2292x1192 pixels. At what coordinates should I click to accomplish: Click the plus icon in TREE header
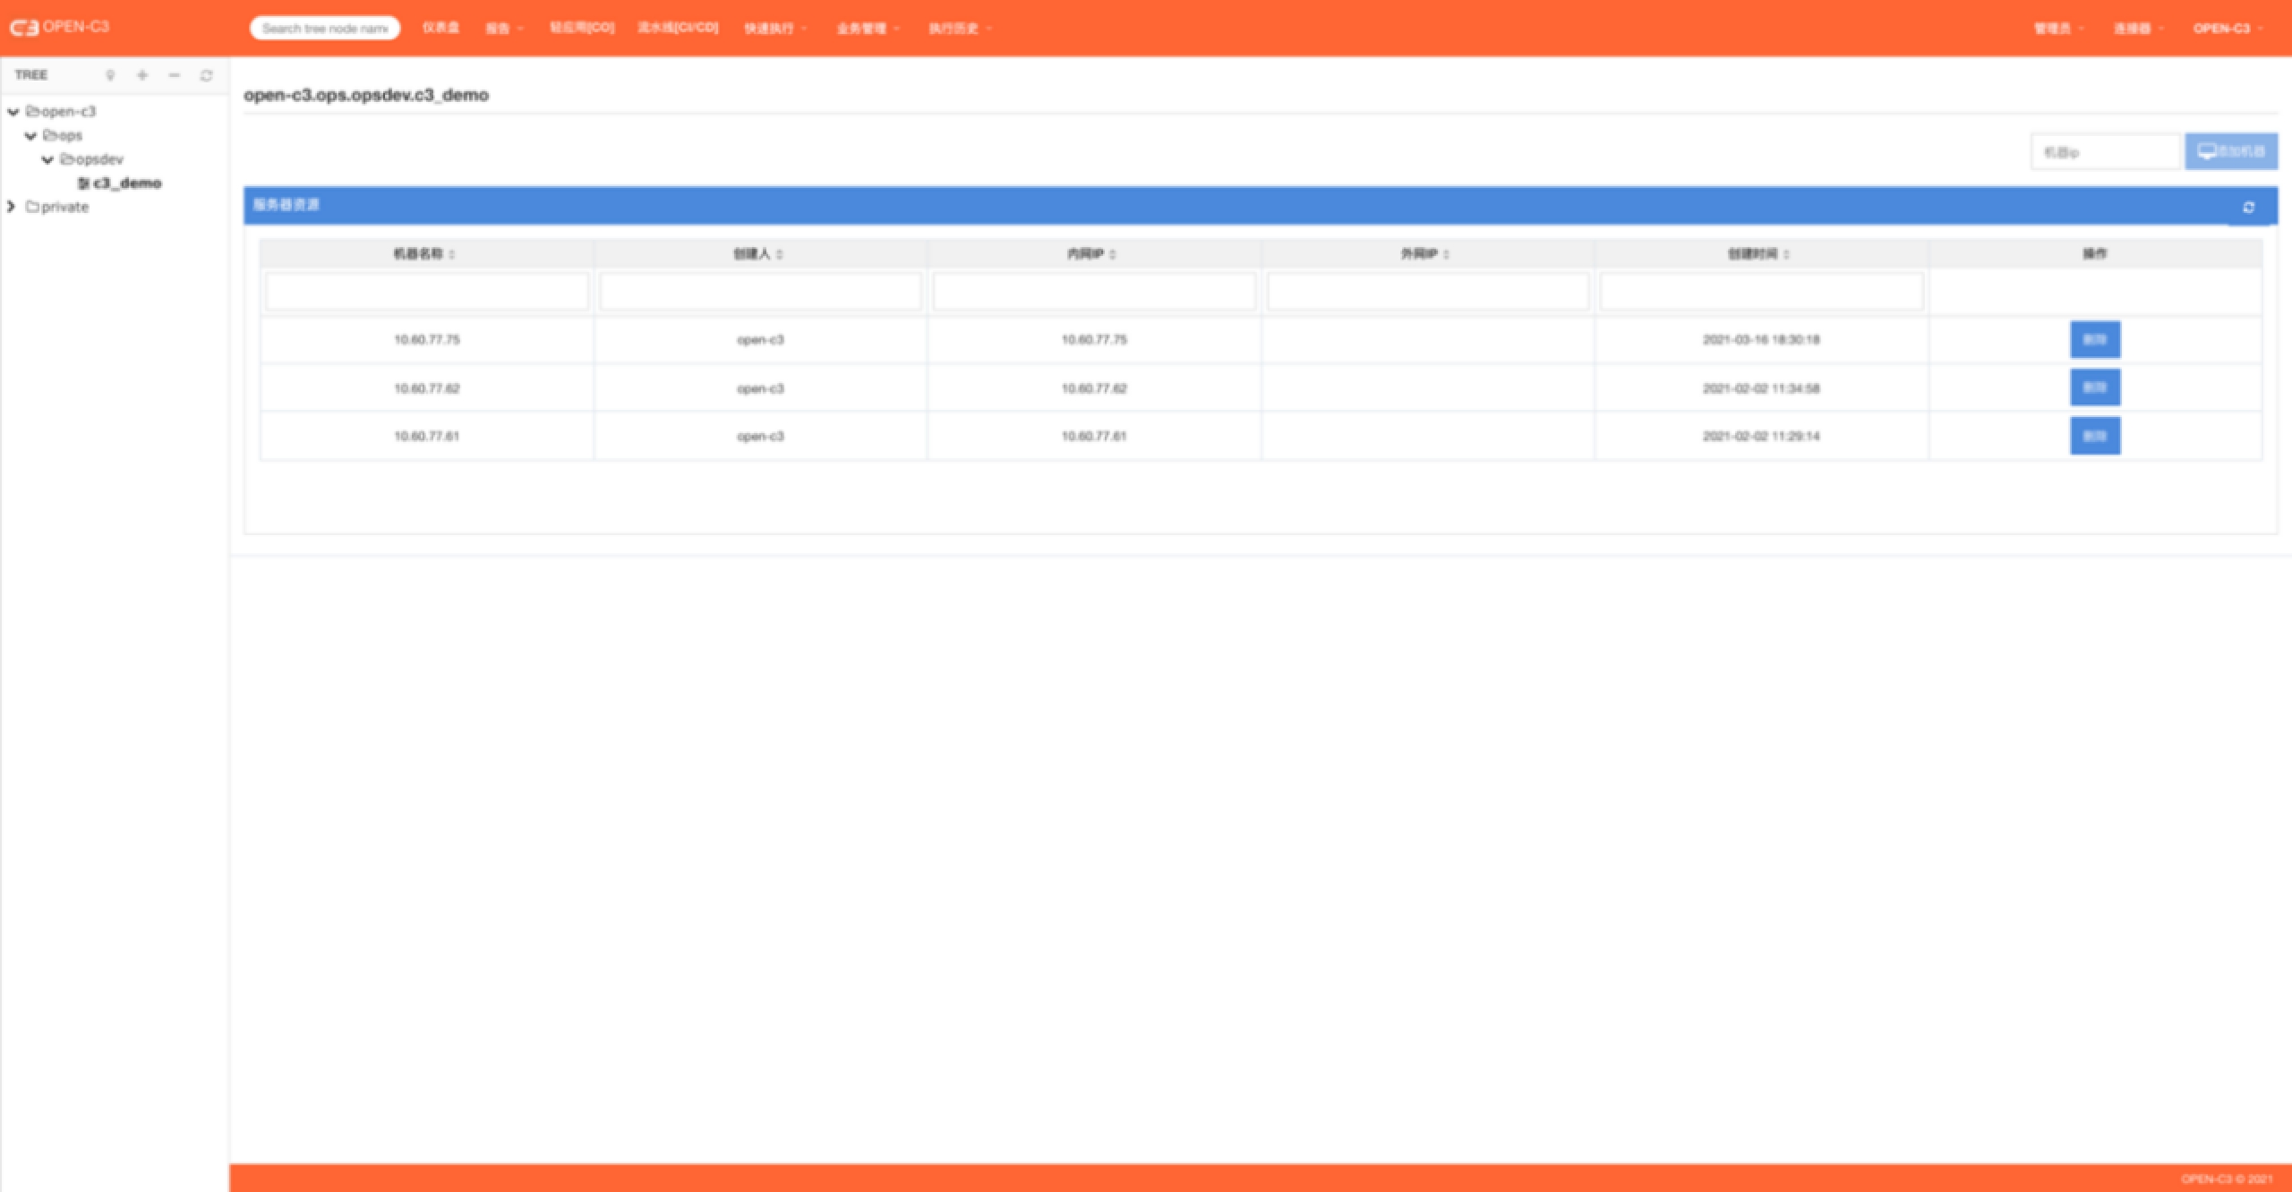(142, 75)
